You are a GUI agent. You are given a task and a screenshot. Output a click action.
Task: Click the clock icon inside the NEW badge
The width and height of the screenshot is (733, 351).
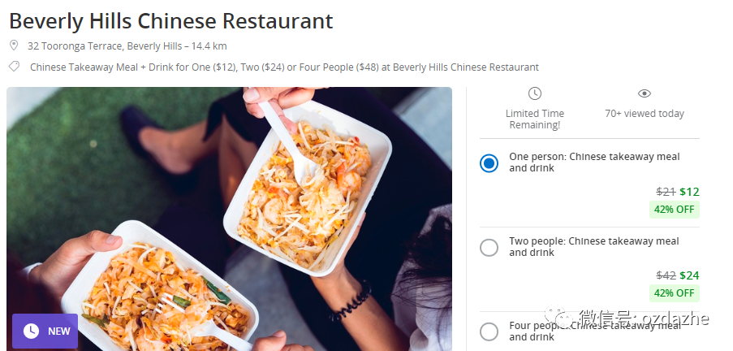coord(31,331)
